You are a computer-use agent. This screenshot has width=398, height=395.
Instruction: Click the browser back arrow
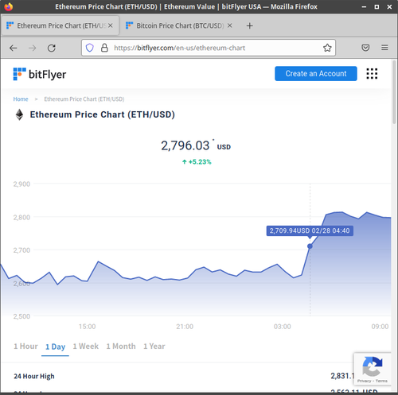click(14, 48)
